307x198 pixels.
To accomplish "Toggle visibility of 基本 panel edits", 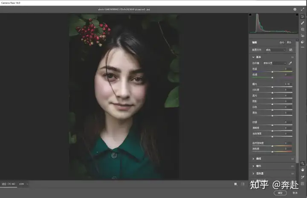I will pyautogui.click(x=293, y=57).
